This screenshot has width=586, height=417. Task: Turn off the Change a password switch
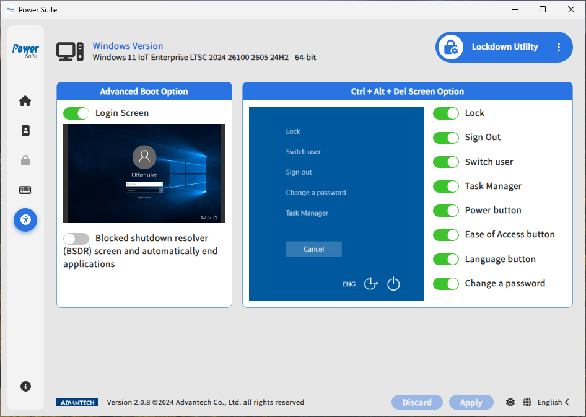(446, 283)
